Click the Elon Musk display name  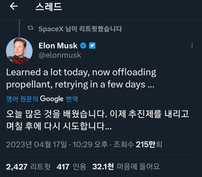[x=58, y=45]
